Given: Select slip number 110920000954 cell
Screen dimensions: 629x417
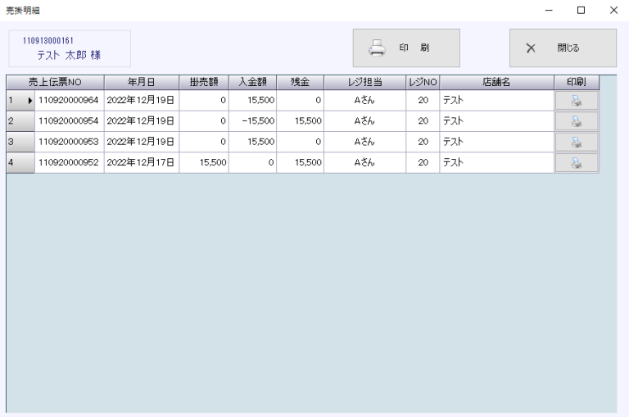Looking at the screenshot, I should 70,121.
